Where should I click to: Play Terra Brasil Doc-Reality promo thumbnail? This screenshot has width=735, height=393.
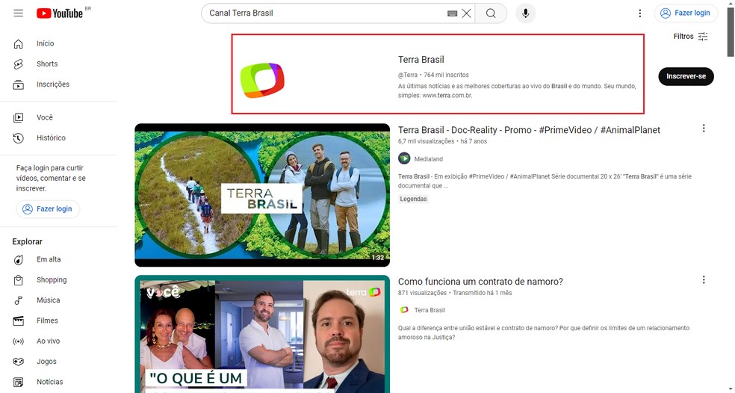point(262,195)
